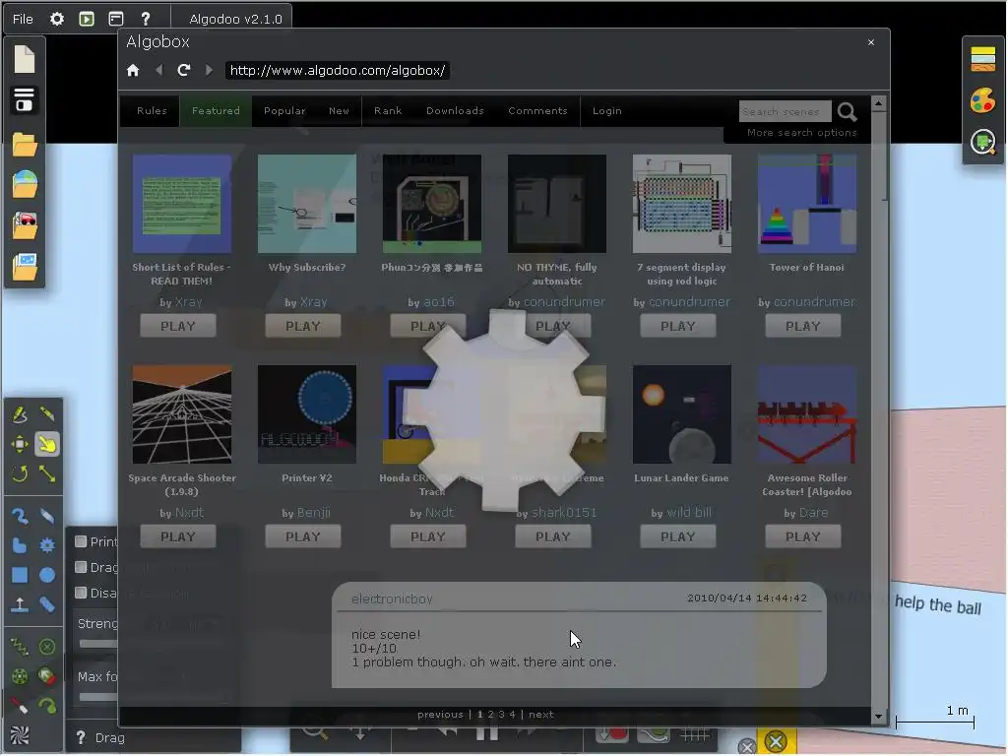Go to Algobox home page
Viewport: 1008px width, 756px height.
point(133,70)
